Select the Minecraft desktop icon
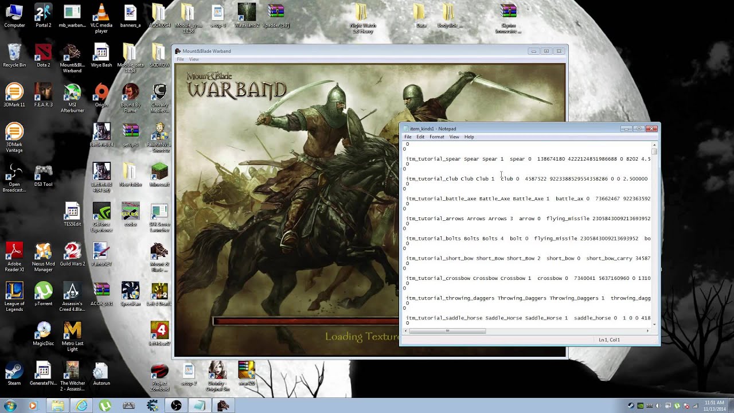734x413 pixels. 159,174
